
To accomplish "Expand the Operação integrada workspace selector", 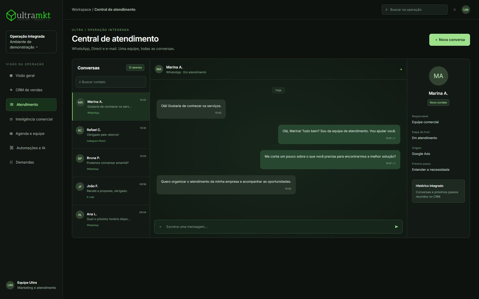I will [x=31, y=42].
